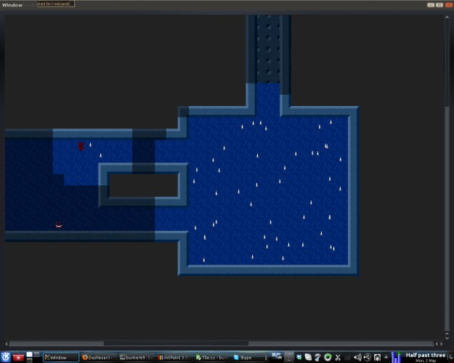Open the Half past three clock
Screen dimensions: 454x363
click(425, 357)
